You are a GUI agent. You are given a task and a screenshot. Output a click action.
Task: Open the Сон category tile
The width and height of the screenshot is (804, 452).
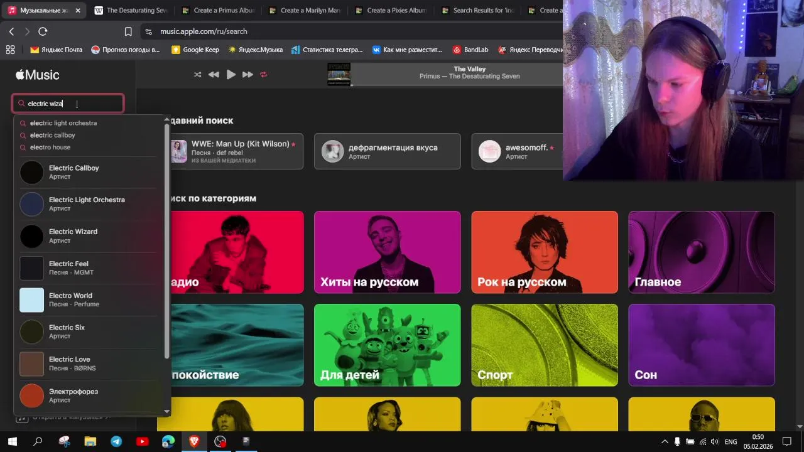point(702,345)
